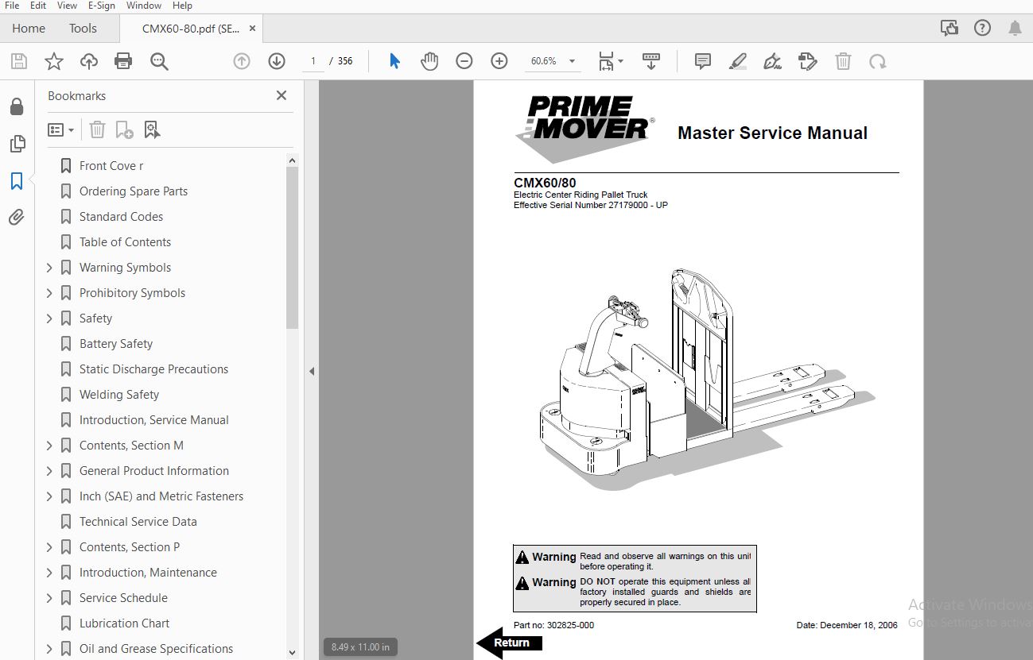Image resolution: width=1033 pixels, height=660 pixels.
Task: Add a new bookmark icon
Action: click(x=124, y=129)
